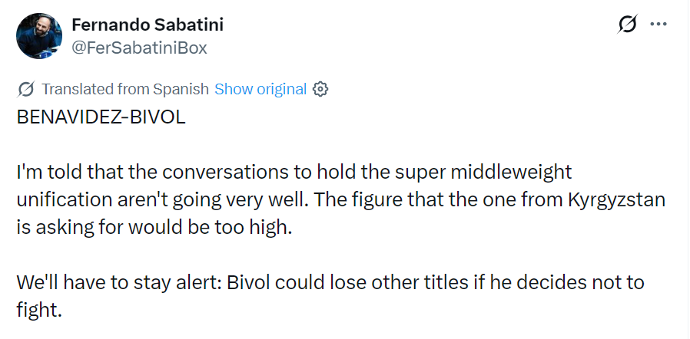Select the BENAVIDEZ-BIVOL heading text

101,117
